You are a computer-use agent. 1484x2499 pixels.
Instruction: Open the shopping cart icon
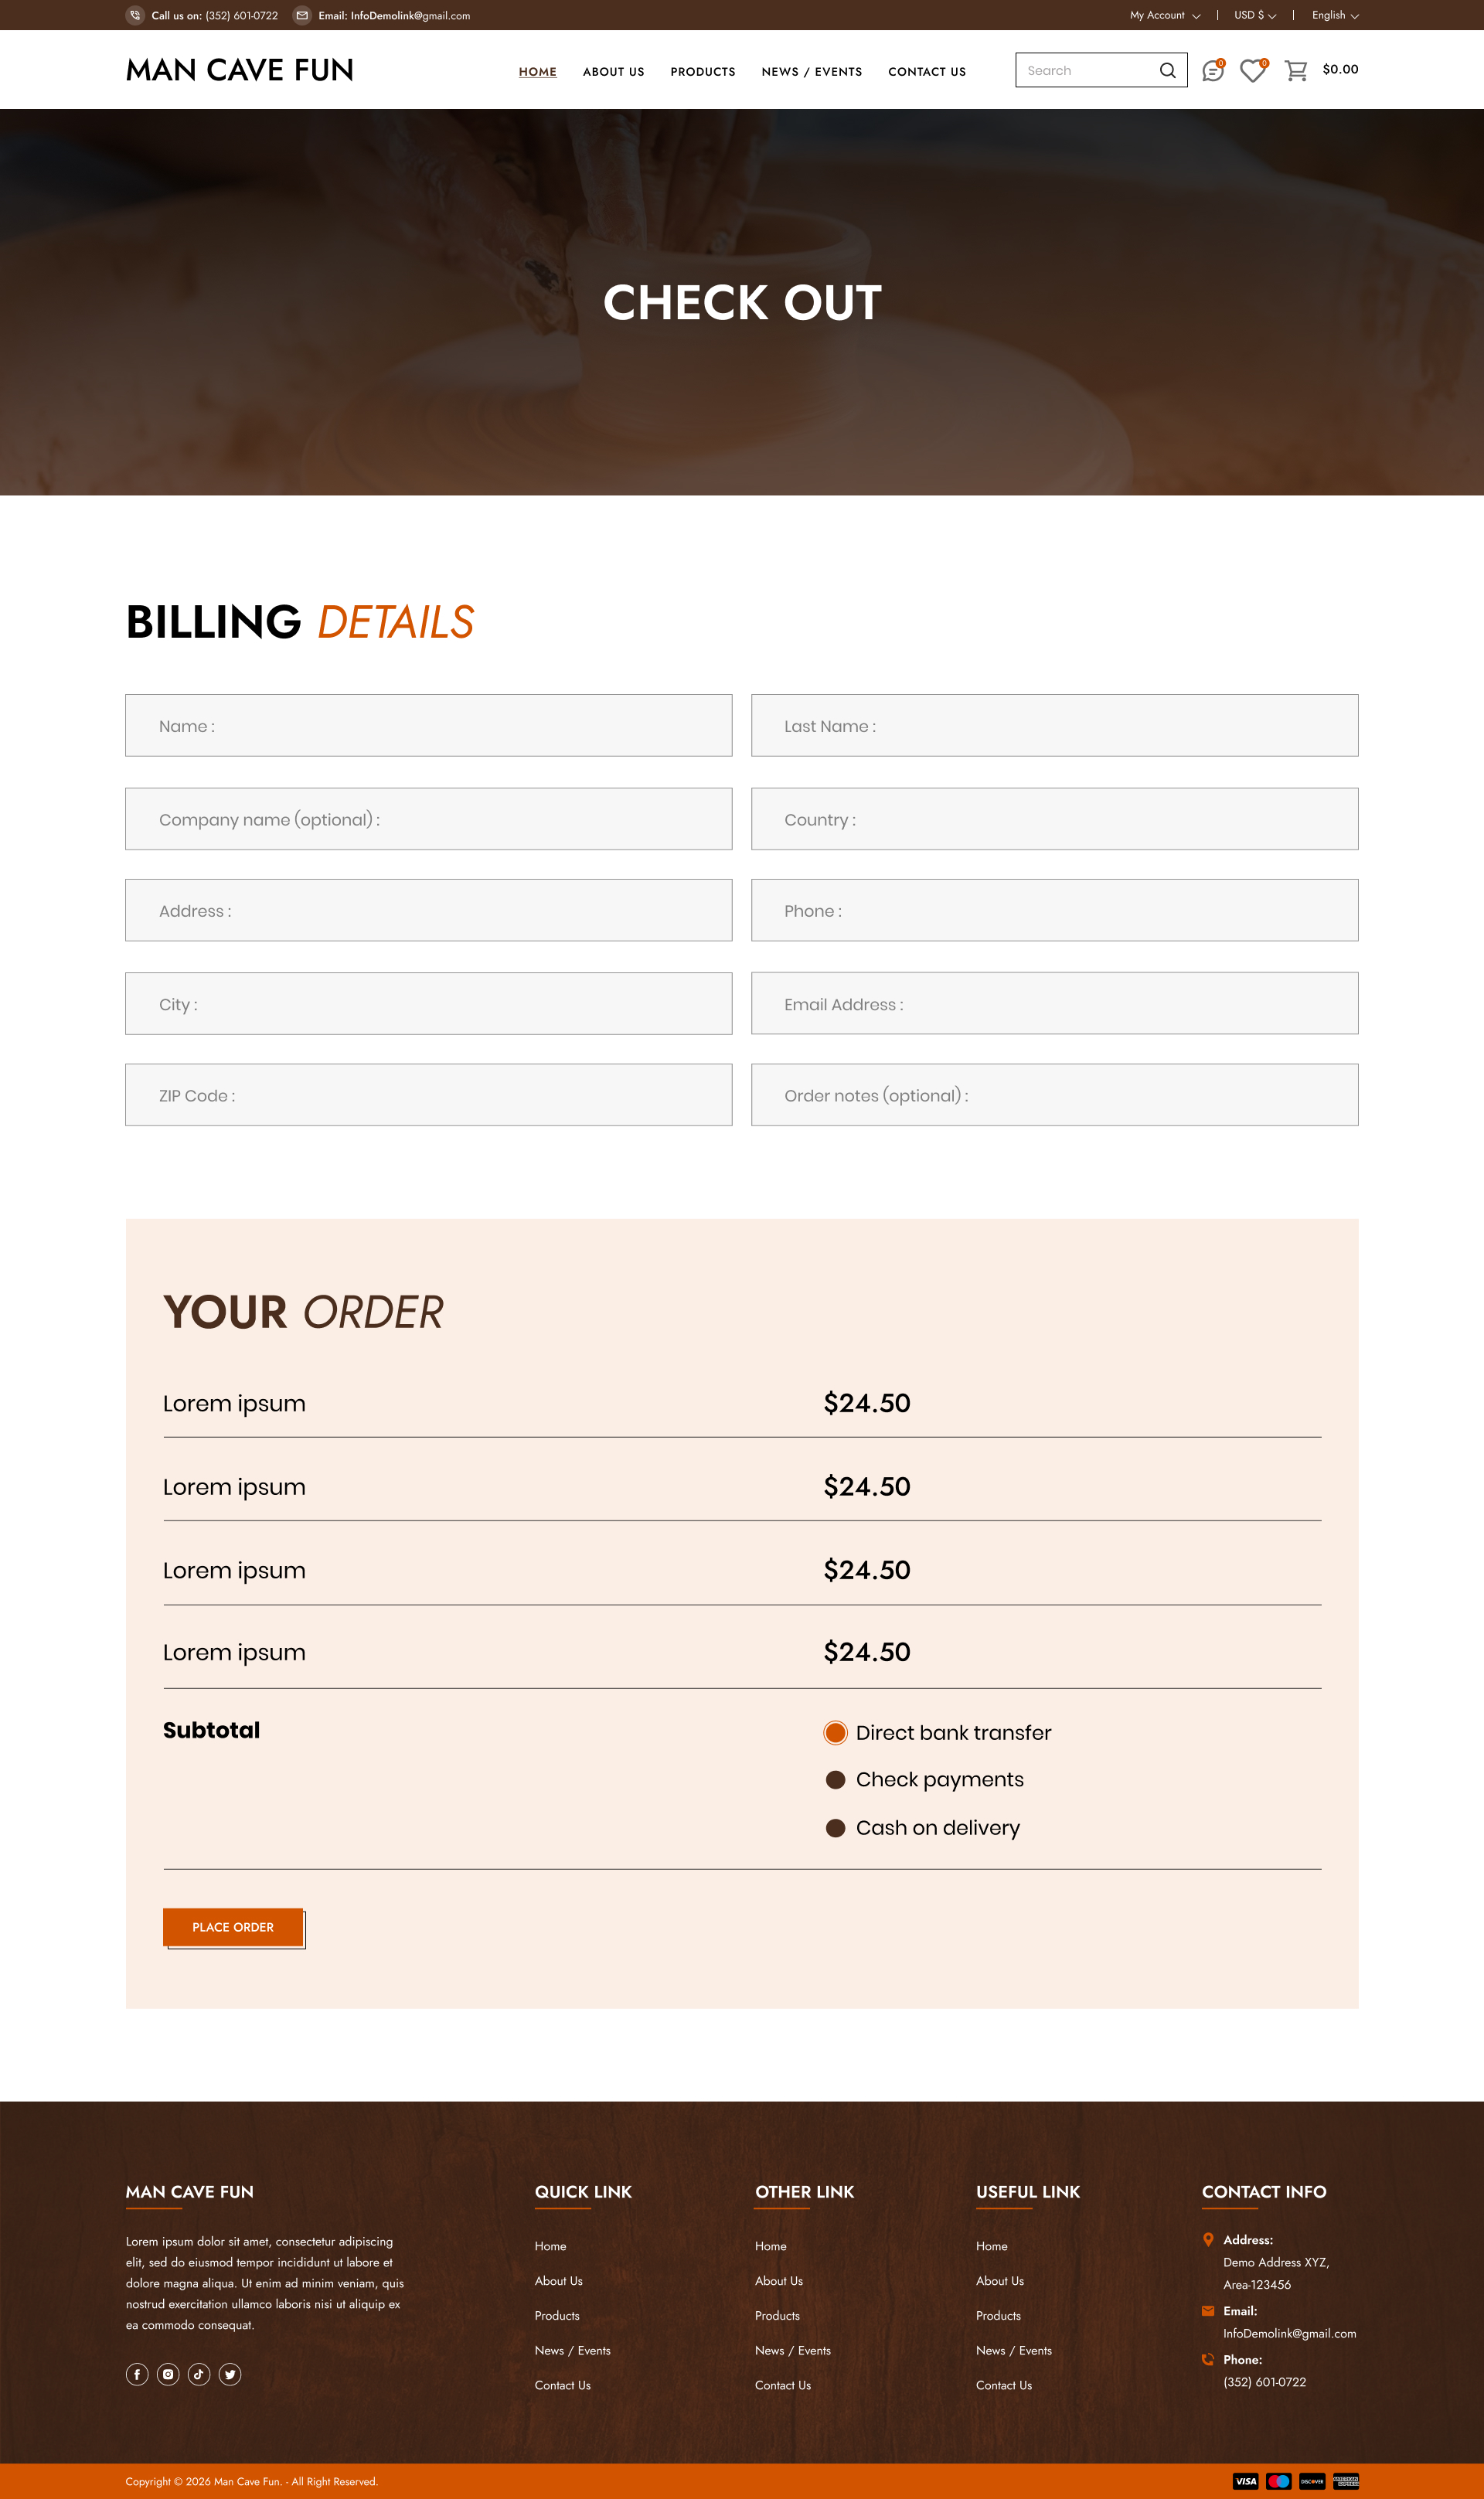click(1296, 71)
